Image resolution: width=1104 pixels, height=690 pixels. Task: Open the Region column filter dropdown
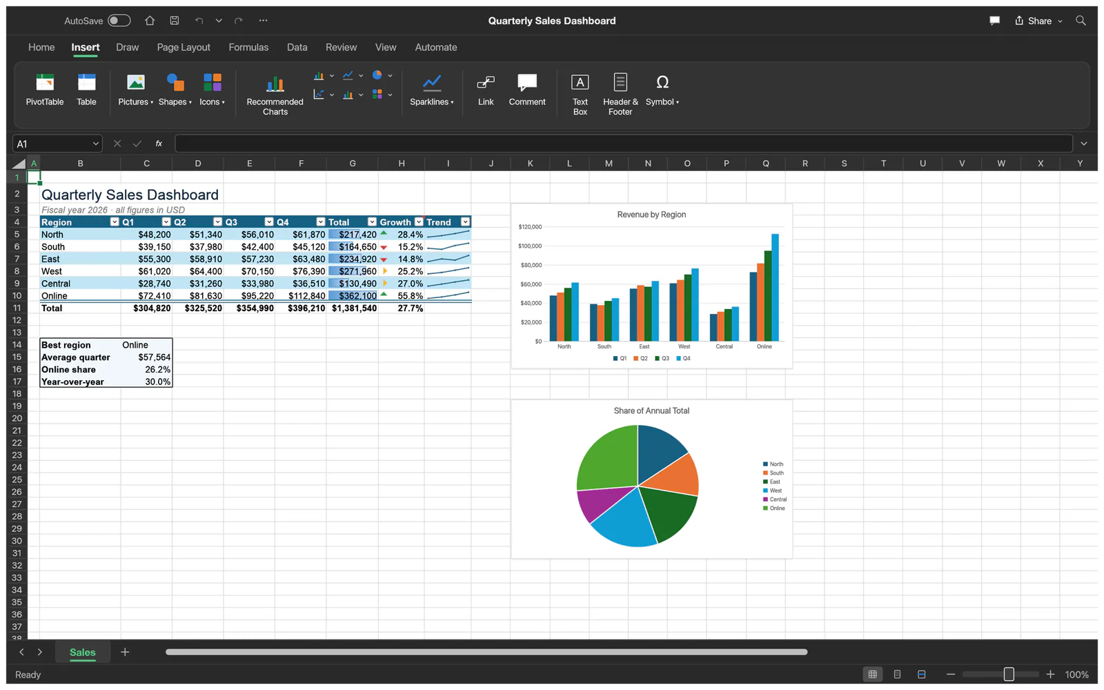[115, 222]
